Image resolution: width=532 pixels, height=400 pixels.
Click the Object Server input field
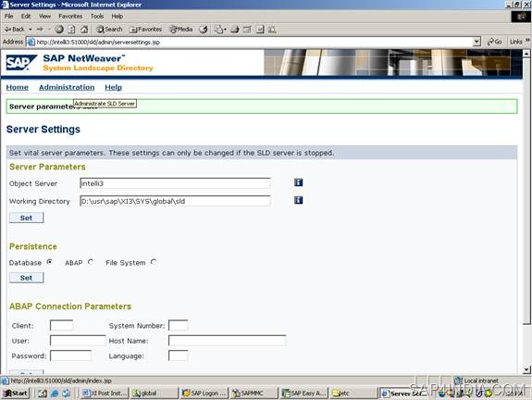[x=175, y=183]
